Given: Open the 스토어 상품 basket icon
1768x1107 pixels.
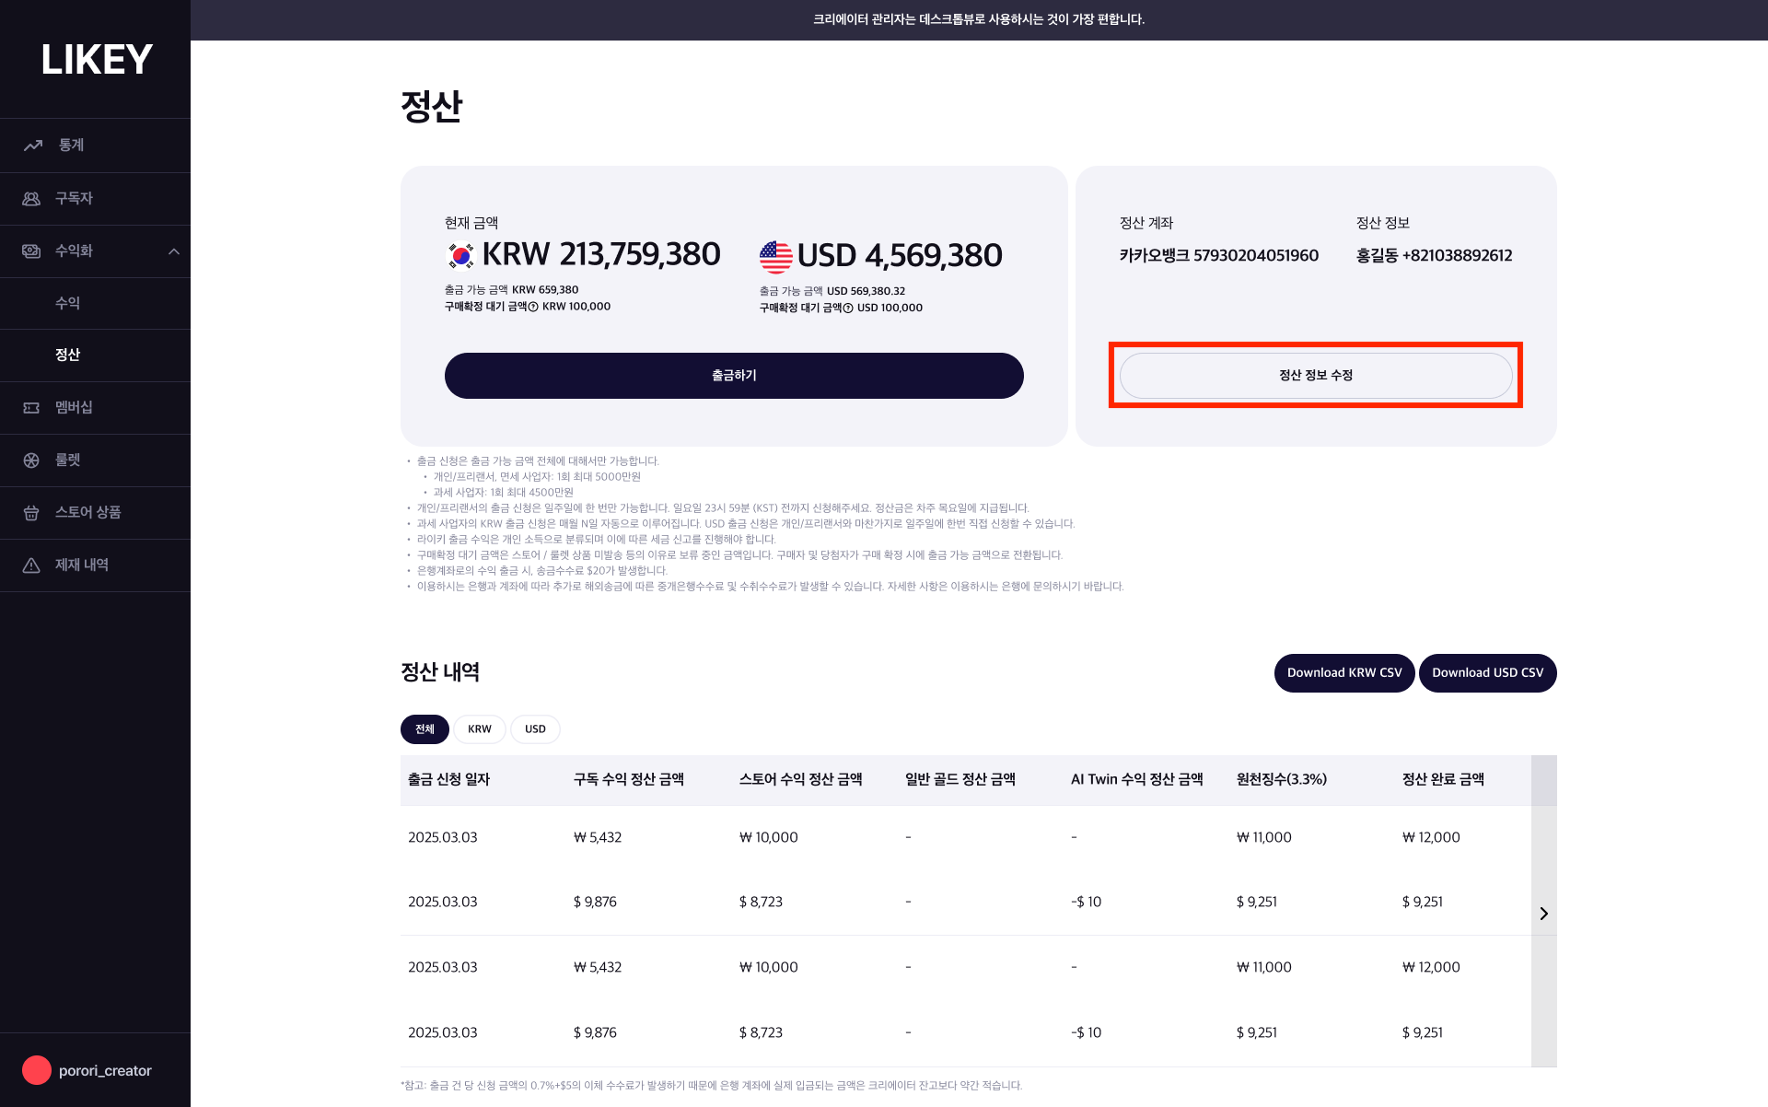Looking at the screenshot, I should [x=31, y=512].
